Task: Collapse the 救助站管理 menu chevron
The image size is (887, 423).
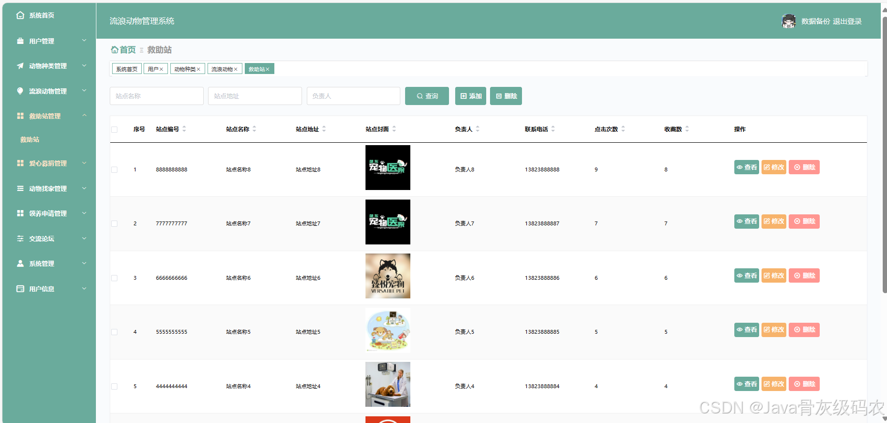Action: [x=84, y=116]
